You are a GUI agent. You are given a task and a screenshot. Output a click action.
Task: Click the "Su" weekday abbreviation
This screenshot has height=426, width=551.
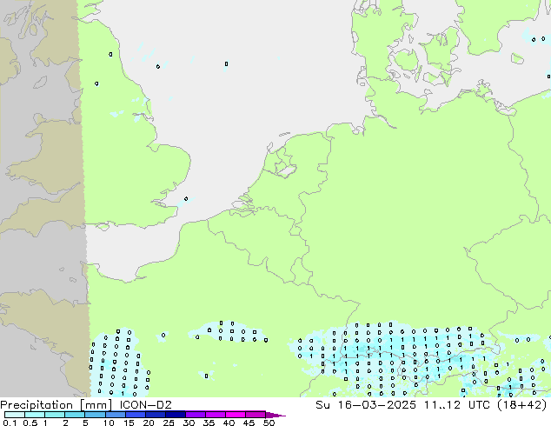[x=322, y=405]
